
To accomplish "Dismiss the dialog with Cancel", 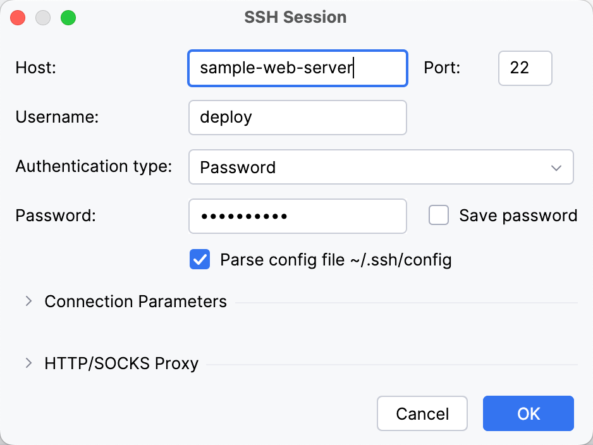I will 422,413.
